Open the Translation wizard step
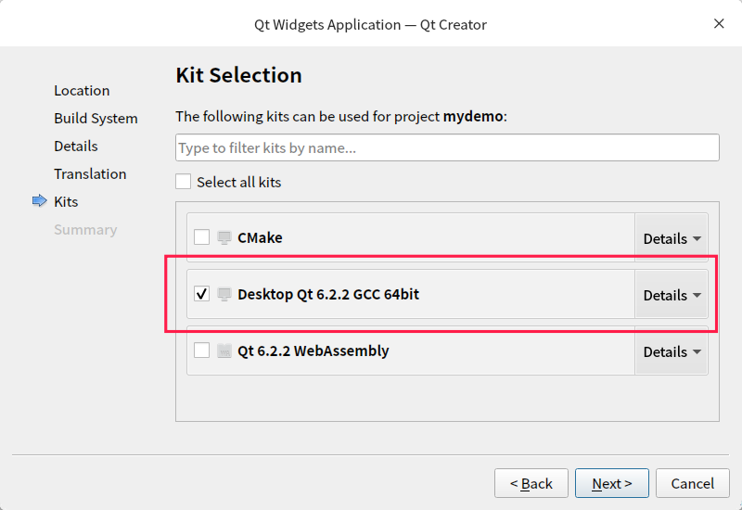Image resolution: width=742 pixels, height=510 pixels. (90, 173)
